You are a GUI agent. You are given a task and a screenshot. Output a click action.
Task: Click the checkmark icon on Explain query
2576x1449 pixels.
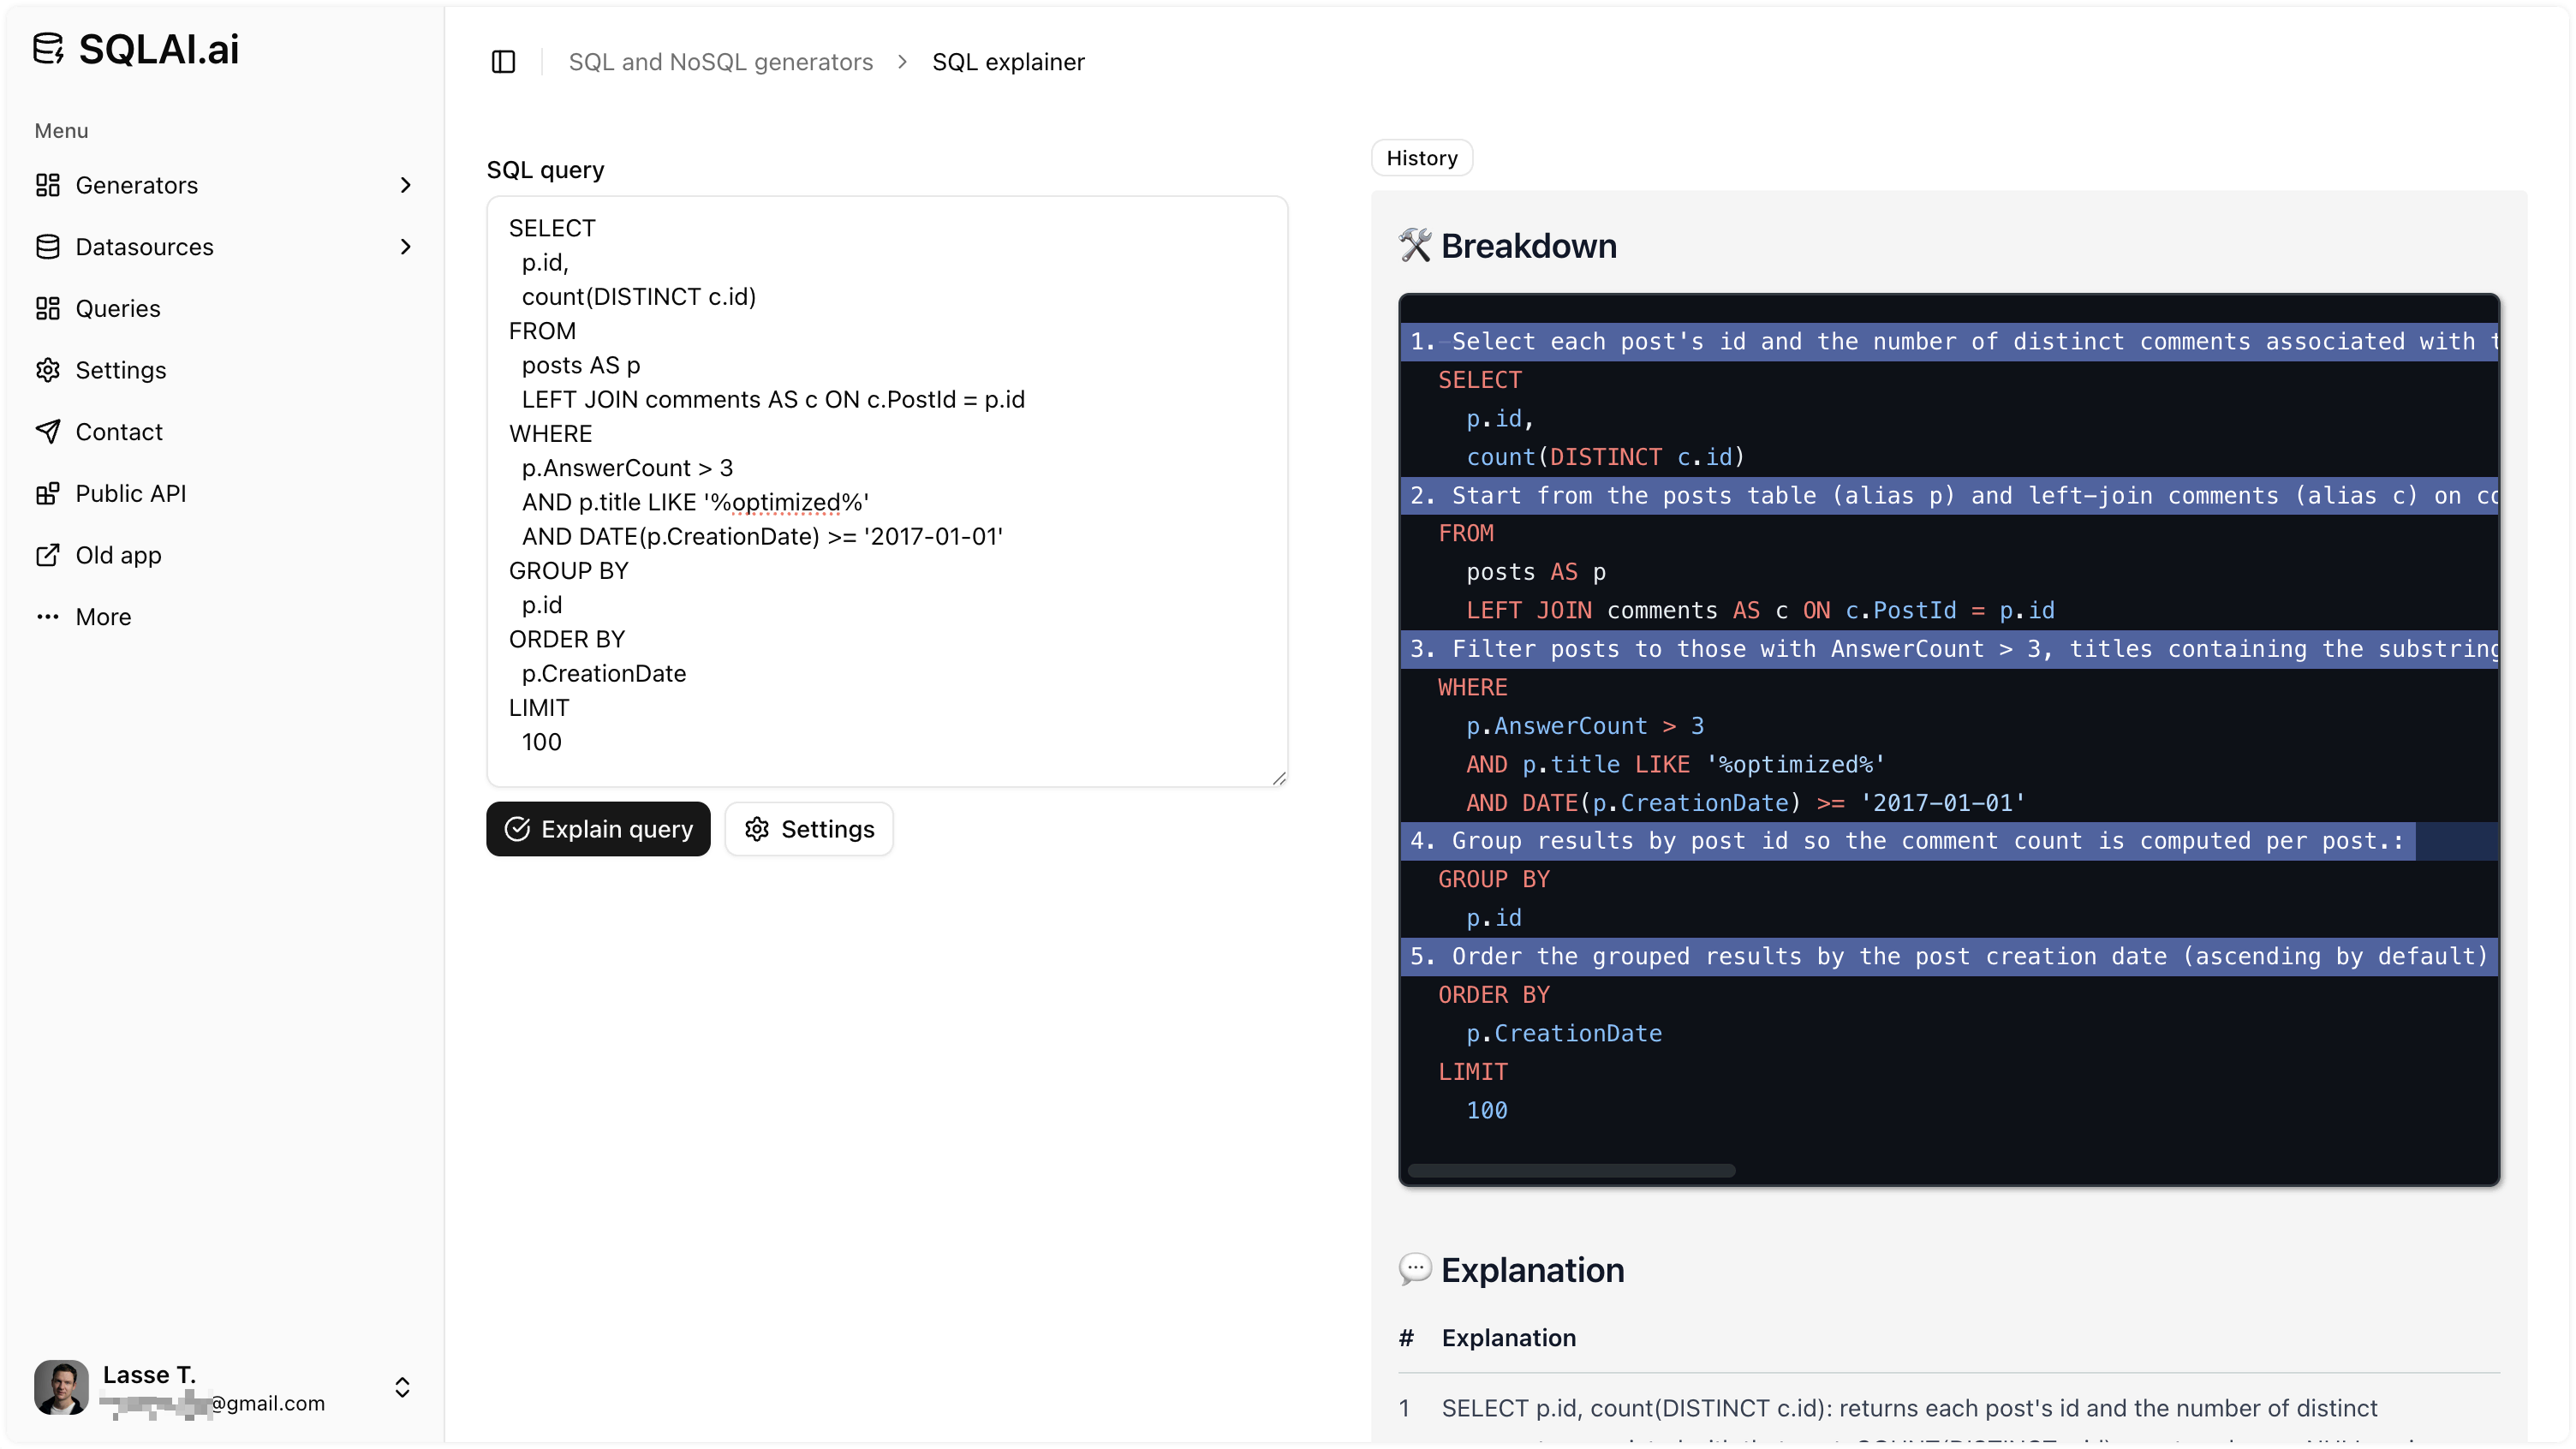[518, 829]
